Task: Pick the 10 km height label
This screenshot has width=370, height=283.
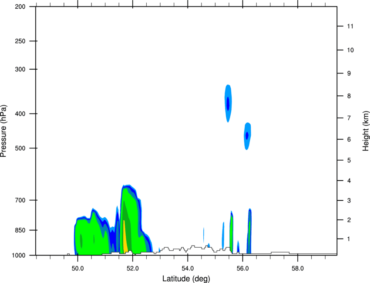Action: [x=350, y=50]
